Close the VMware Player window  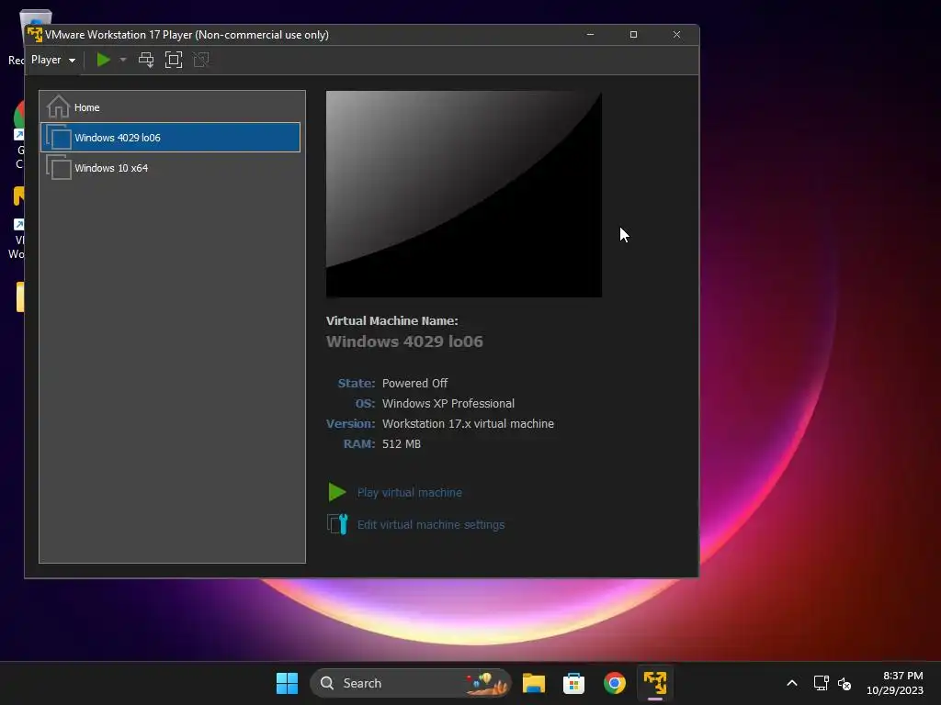tap(677, 35)
